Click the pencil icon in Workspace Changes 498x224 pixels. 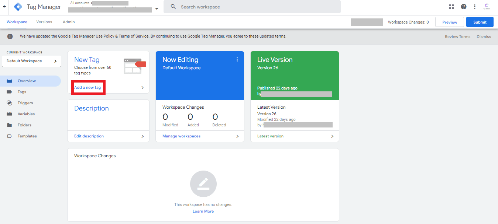203,184
